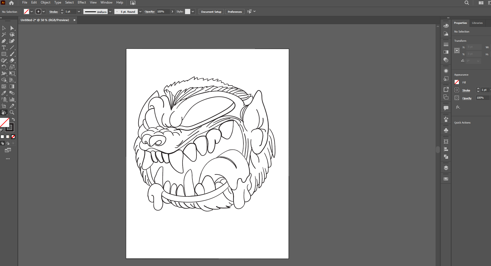
Task: Open the Symbols panel club icon
Action: tap(446, 130)
